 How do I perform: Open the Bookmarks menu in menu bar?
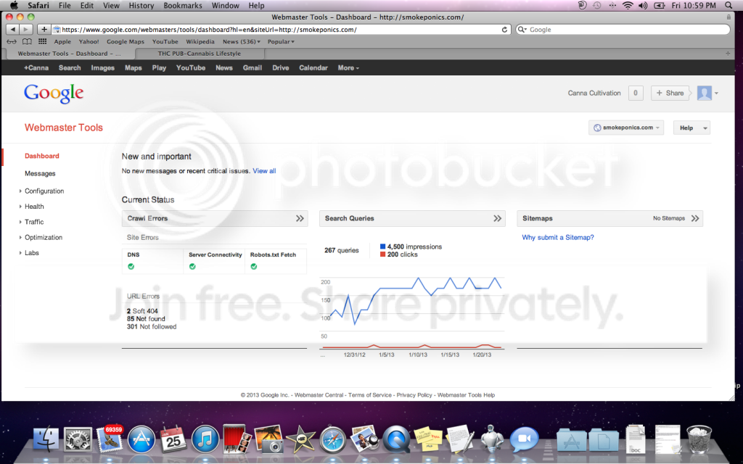(182, 6)
